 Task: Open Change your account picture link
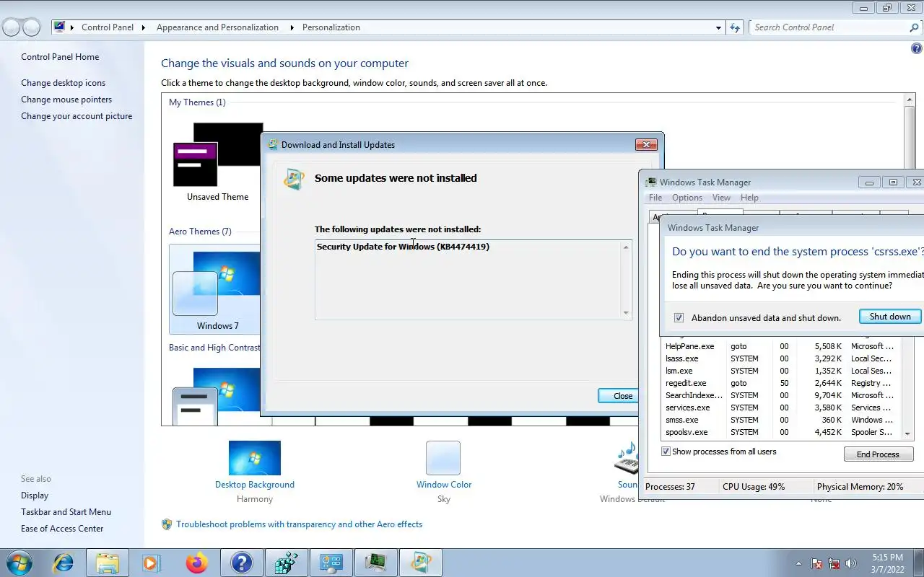[77, 116]
